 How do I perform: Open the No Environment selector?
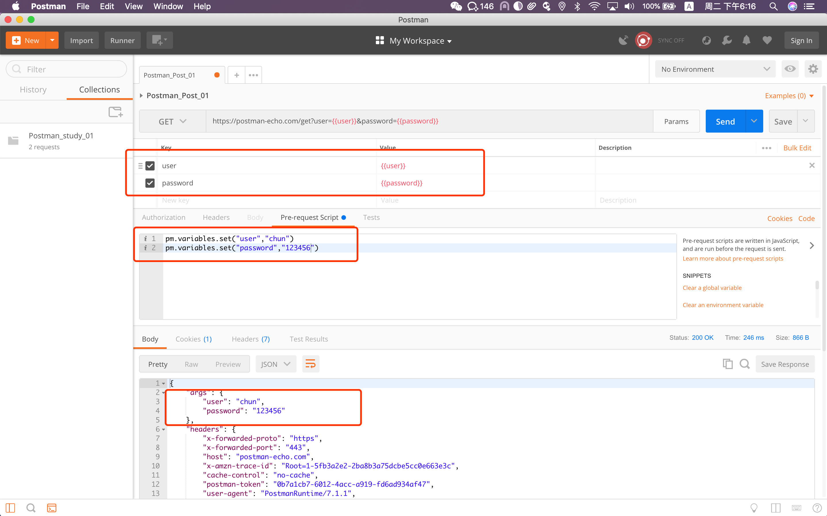coord(715,69)
